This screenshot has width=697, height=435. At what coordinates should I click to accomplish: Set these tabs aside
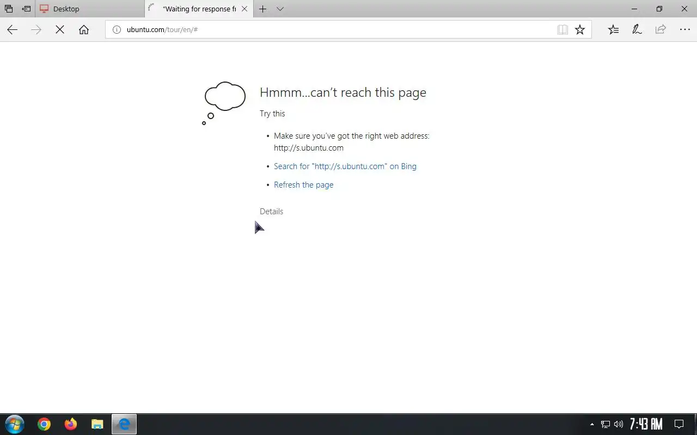click(x=26, y=9)
